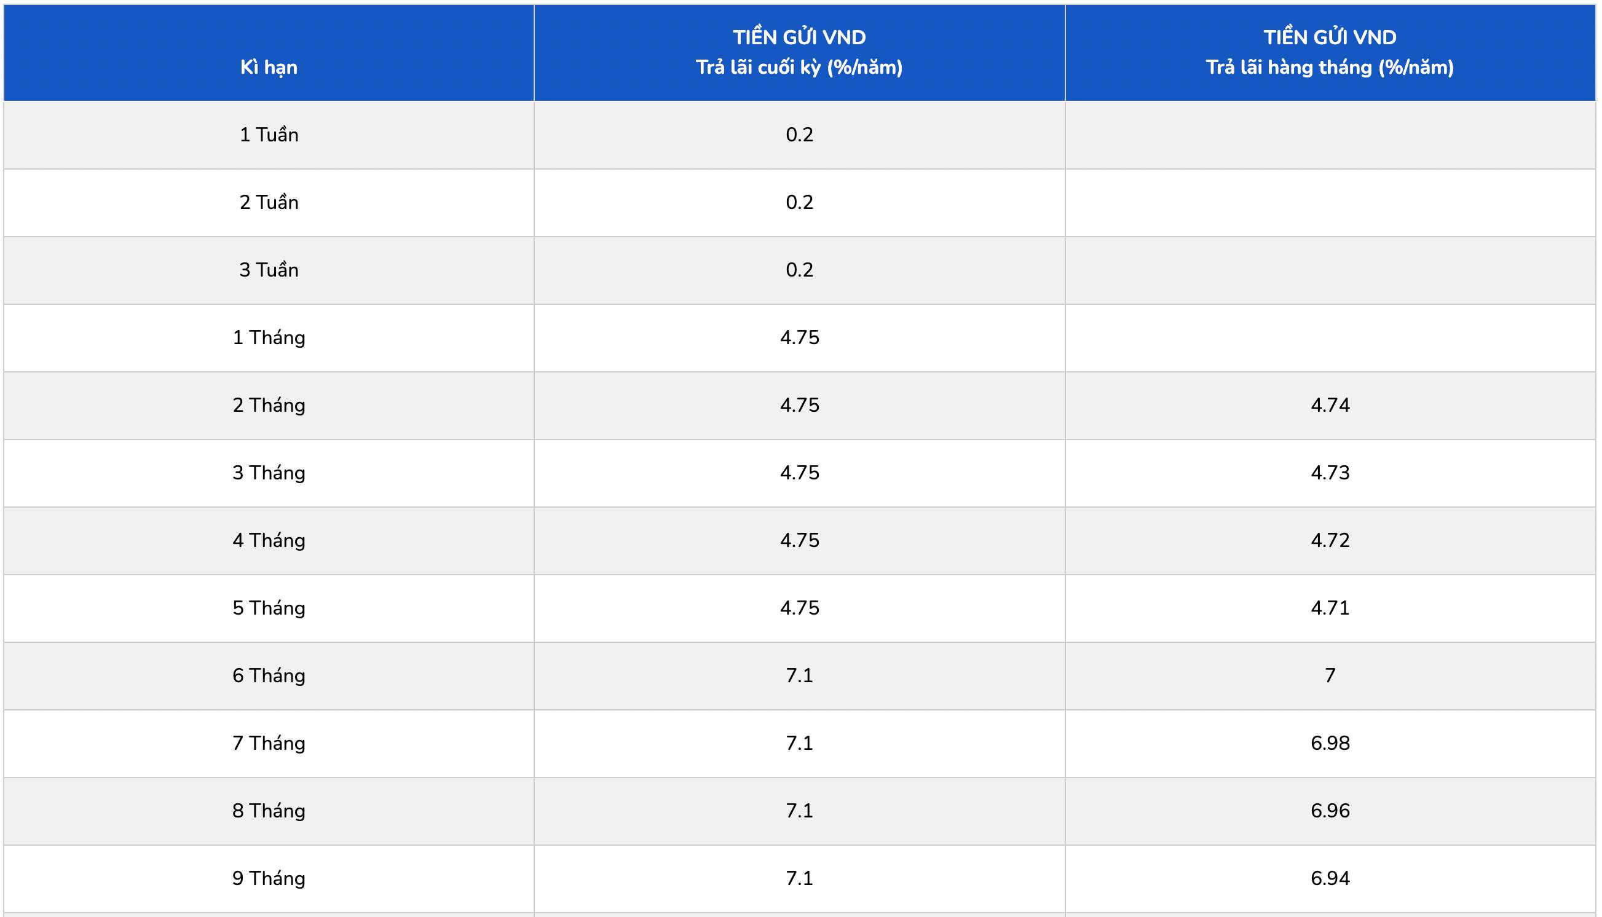Click the 6.94 monthly interest rate

(x=1329, y=878)
